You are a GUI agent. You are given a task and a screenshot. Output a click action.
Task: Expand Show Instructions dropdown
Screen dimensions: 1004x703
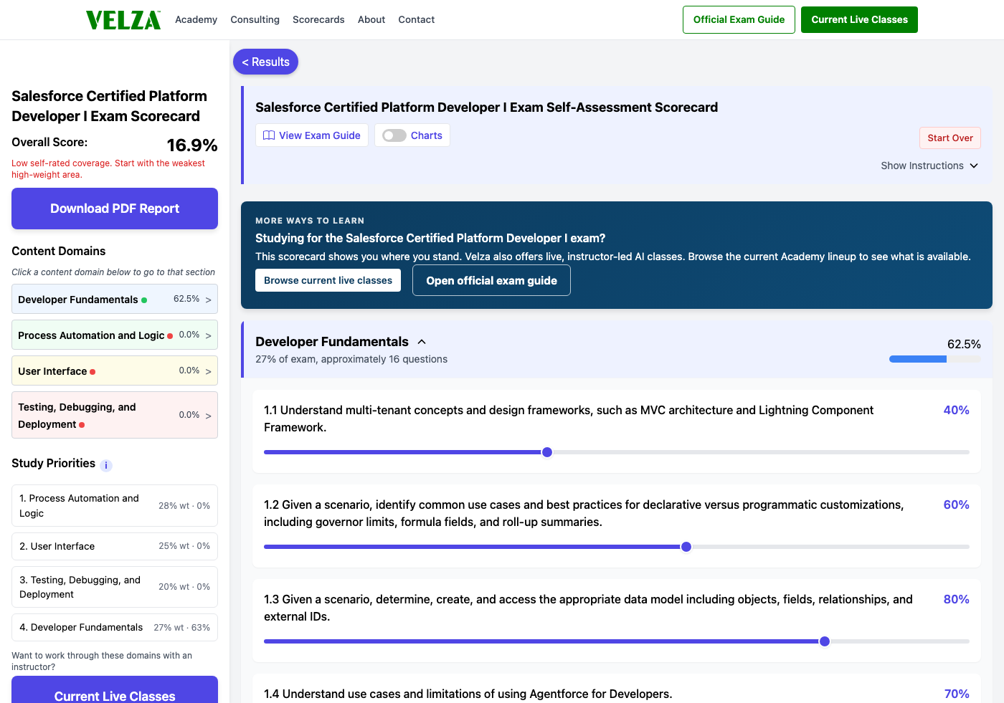(x=929, y=166)
